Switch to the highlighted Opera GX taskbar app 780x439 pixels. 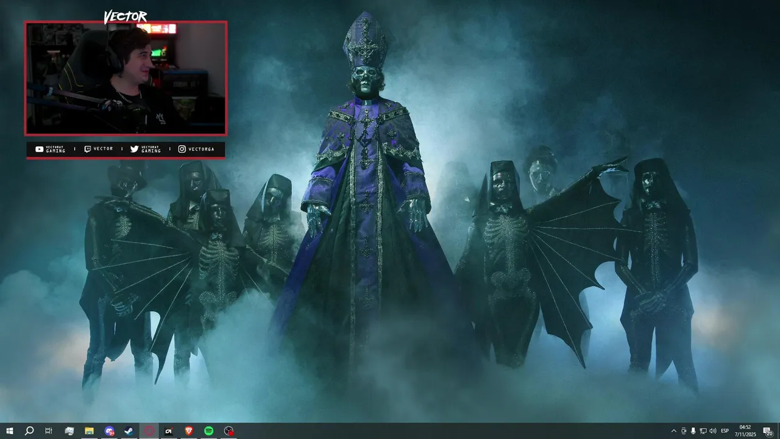[x=149, y=431]
